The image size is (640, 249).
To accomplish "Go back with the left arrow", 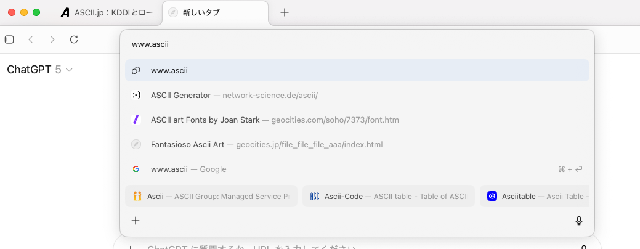I will click(x=30, y=39).
